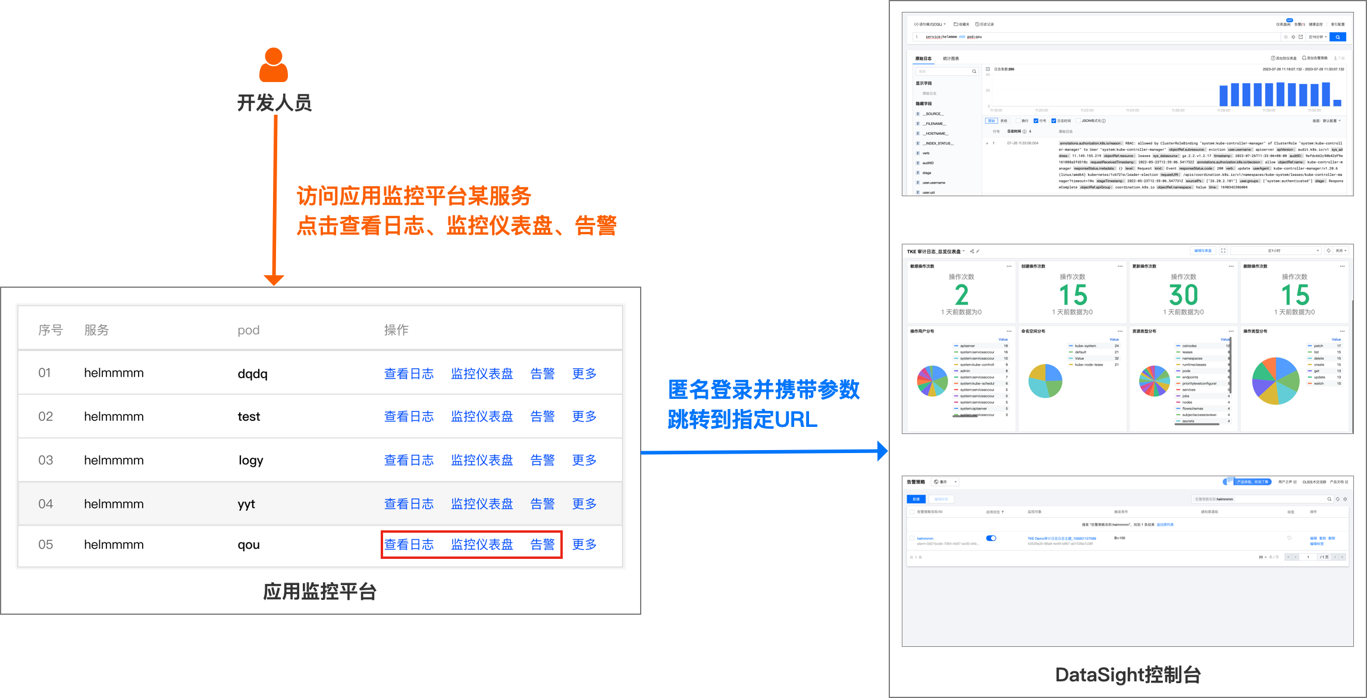Click 添加告警策略 add alarm policy
Screen dimensions: 1367x698
pos(1315,58)
